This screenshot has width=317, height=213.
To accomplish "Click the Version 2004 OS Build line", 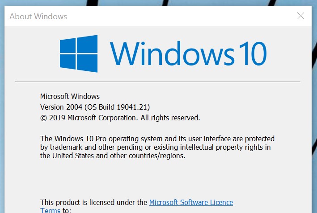I will 95,107.
